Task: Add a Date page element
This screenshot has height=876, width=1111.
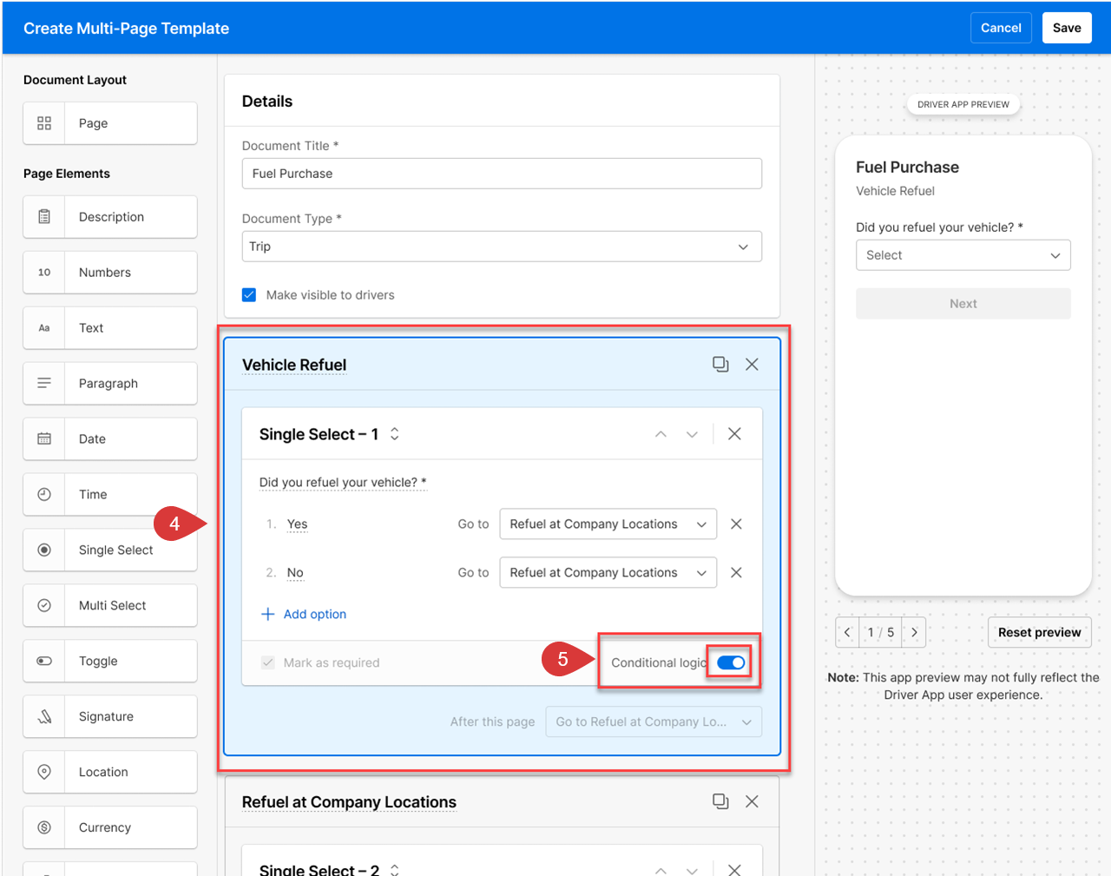Action: pyautogui.click(x=110, y=439)
